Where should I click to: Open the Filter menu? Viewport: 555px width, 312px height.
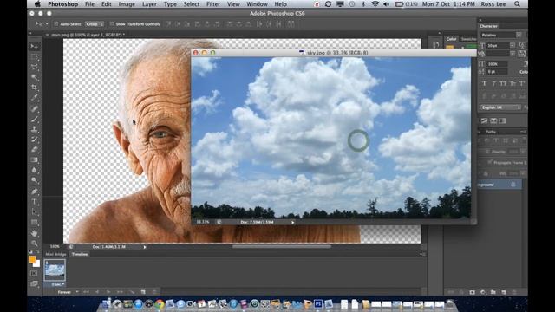pyautogui.click(x=213, y=4)
